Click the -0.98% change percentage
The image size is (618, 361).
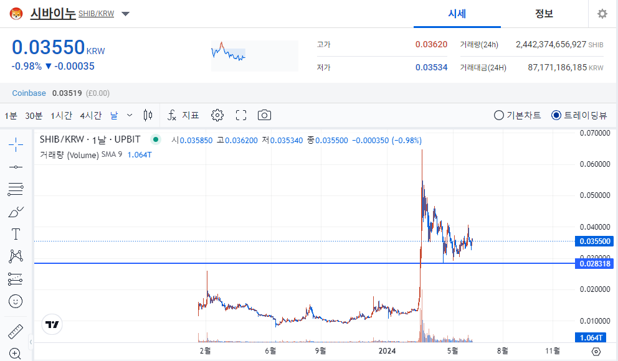[26, 66]
